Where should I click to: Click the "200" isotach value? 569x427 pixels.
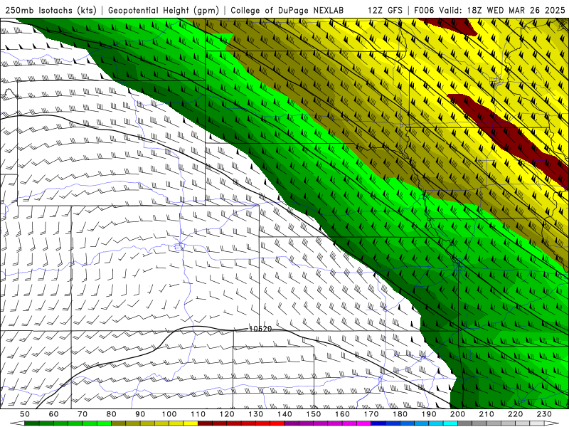click(457, 414)
